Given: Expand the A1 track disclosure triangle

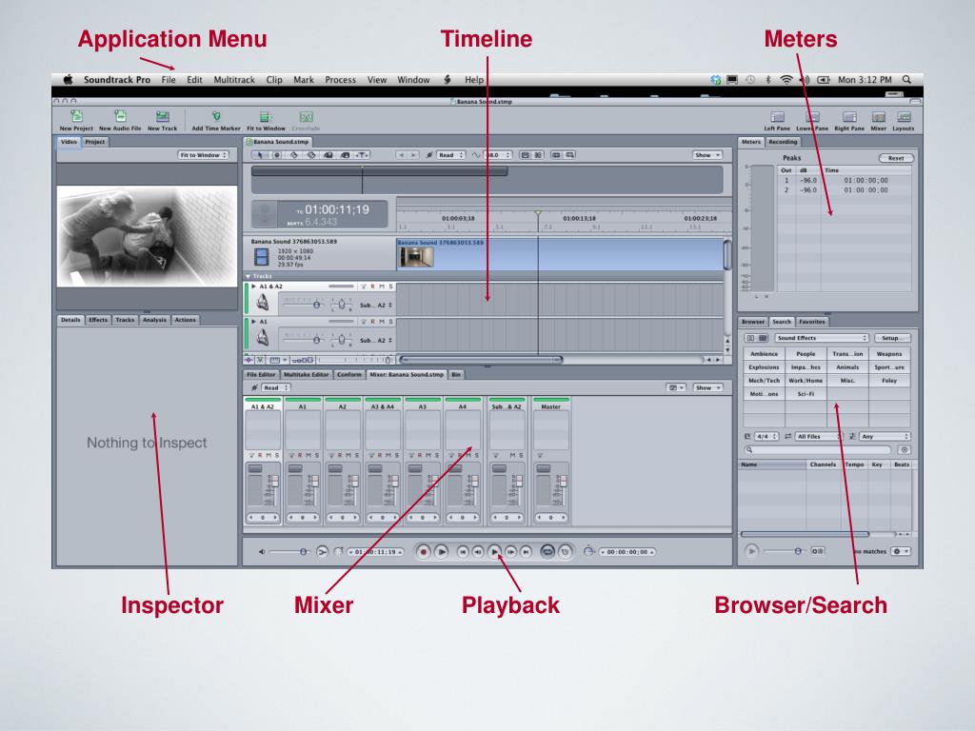Looking at the screenshot, I should (253, 322).
